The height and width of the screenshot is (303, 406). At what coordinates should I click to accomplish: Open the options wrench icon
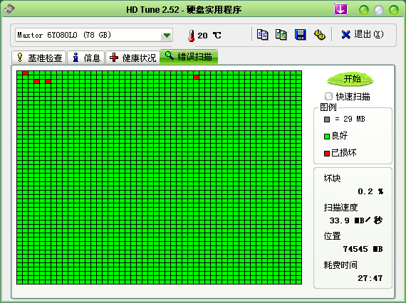320,35
